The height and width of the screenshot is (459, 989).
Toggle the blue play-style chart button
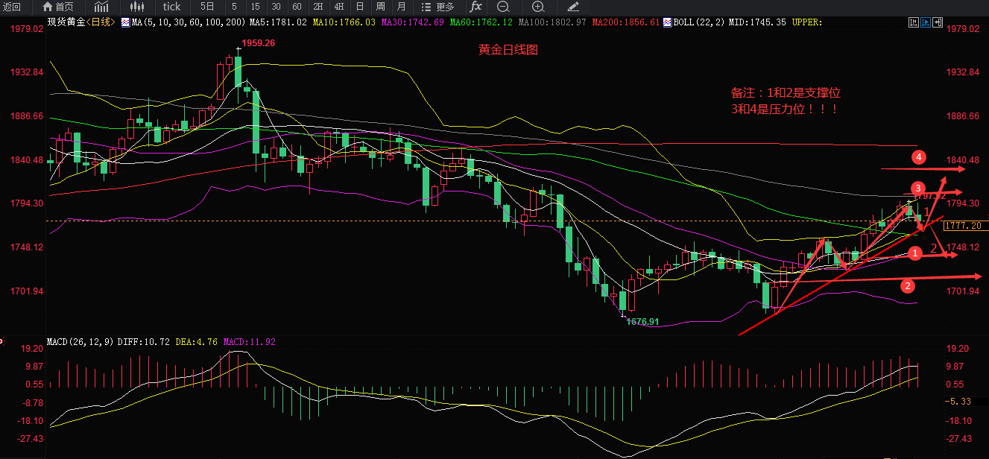pos(924,23)
